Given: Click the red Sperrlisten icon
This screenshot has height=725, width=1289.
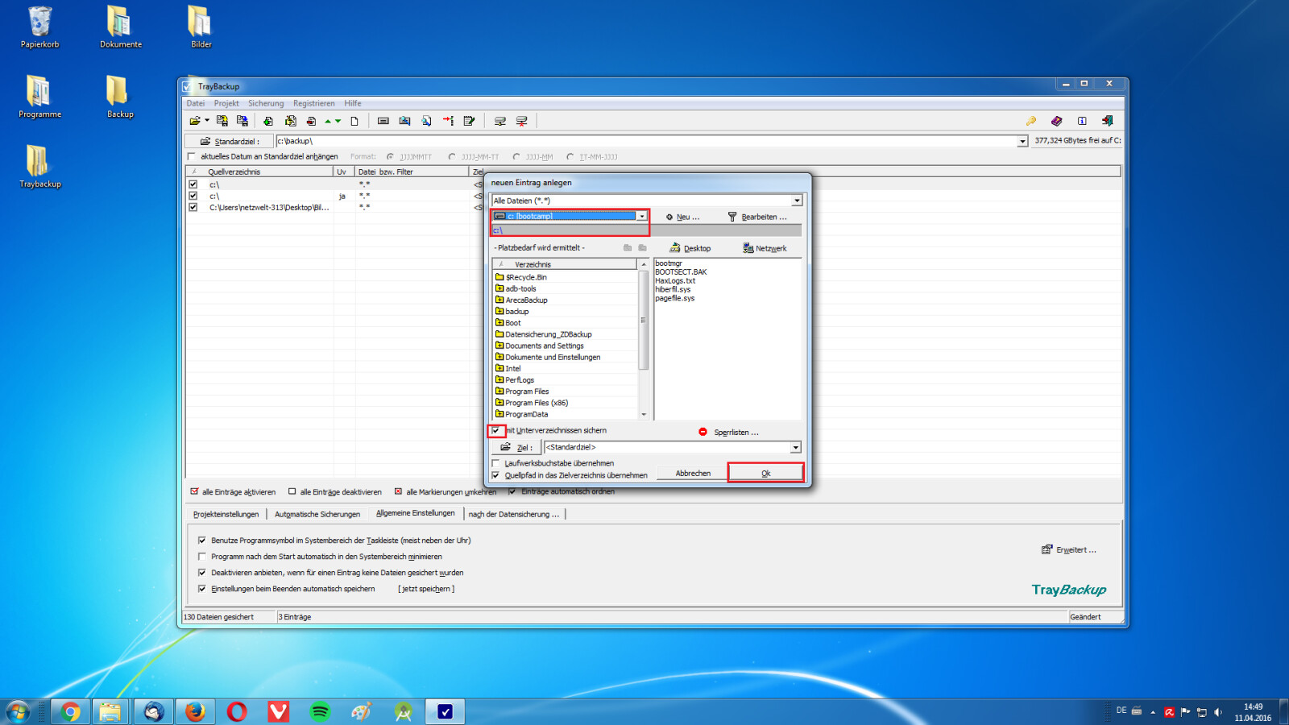Looking at the screenshot, I should click(703, 432).
